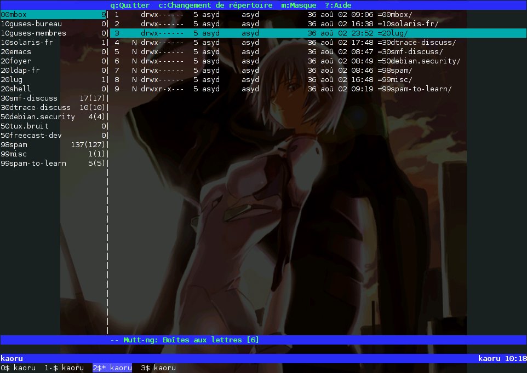The image size is (527, 373).
Task: Select the 20emacs mailbox
Action: 18,51
